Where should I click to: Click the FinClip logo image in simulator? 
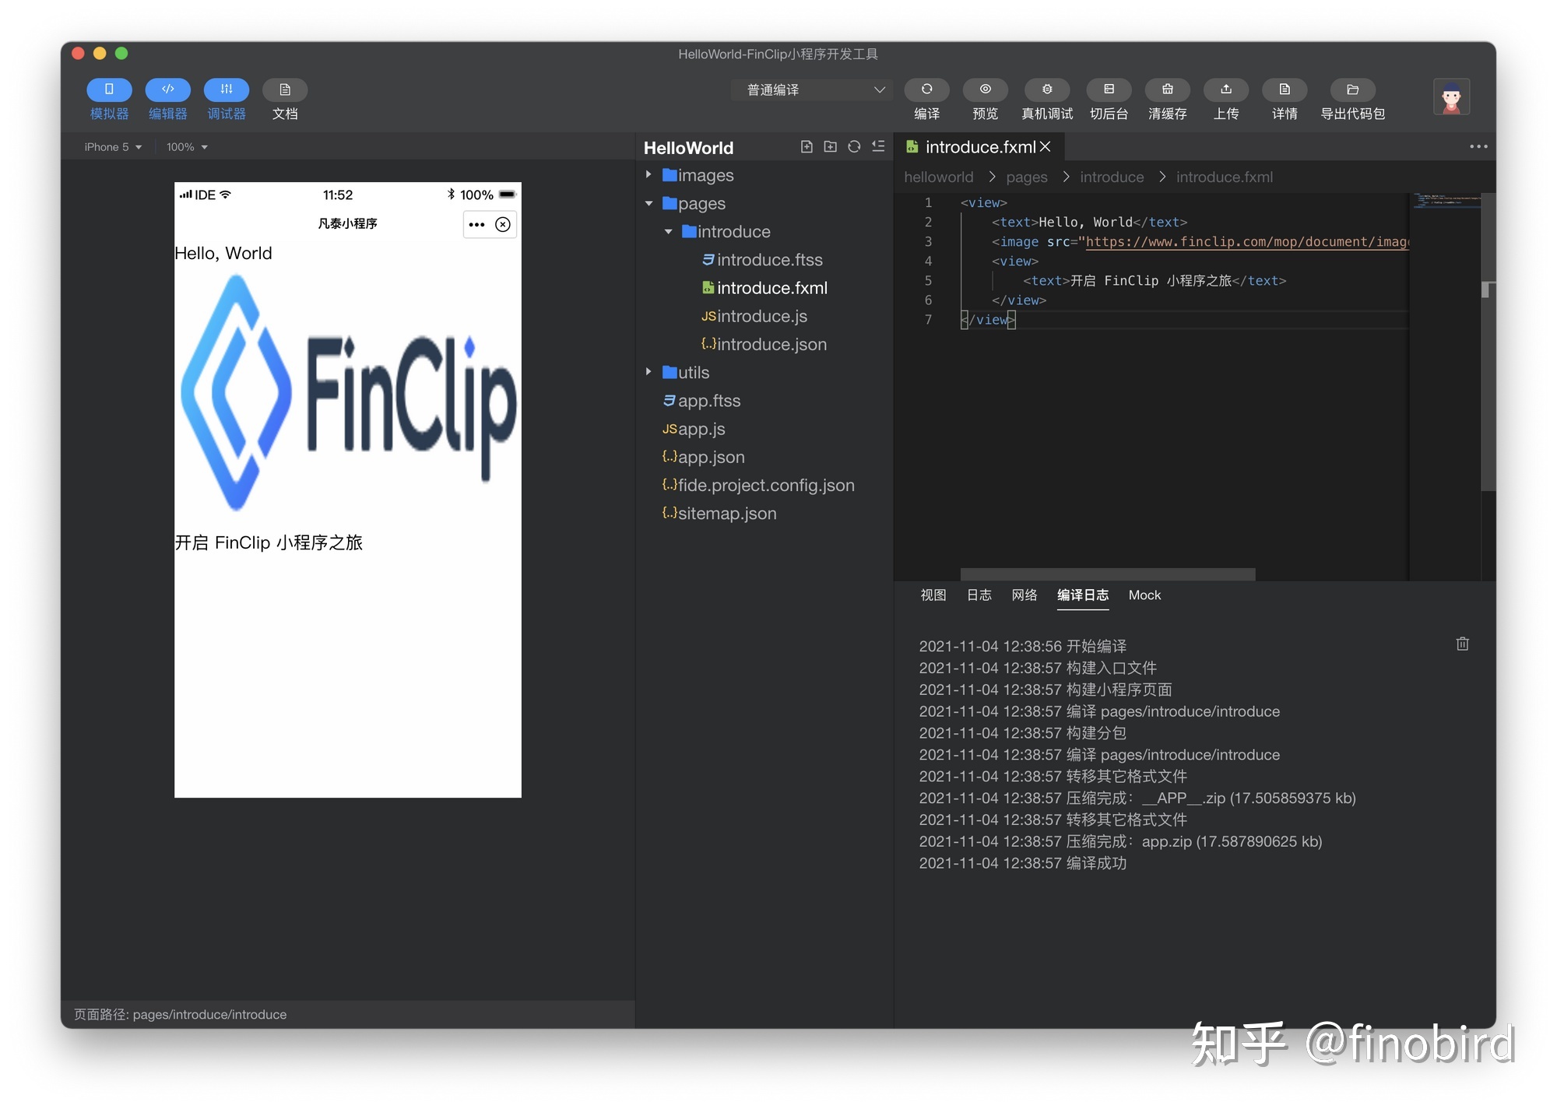348,393
